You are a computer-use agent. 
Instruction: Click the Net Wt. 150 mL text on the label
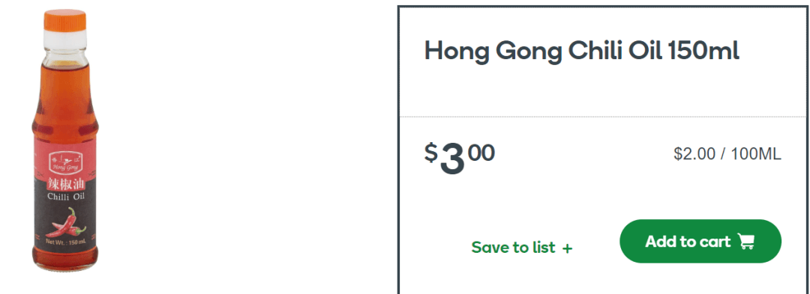point(65,242)
